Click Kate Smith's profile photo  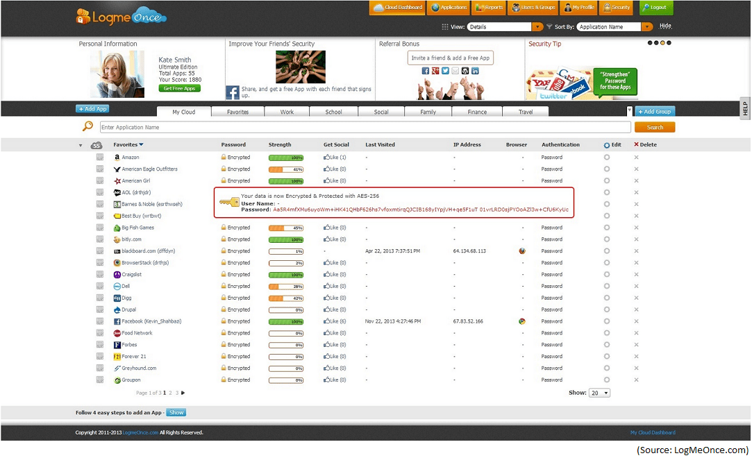pos(117,74)
